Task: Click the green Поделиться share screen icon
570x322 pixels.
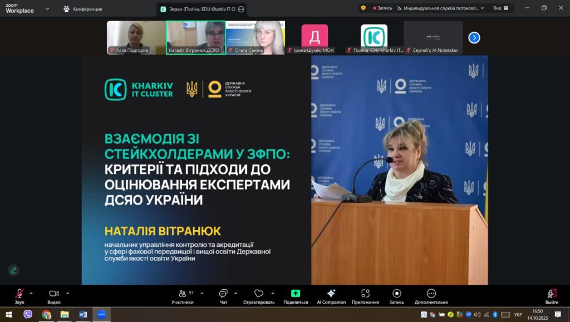Action: pyautogui.click(x=296, y=294)
